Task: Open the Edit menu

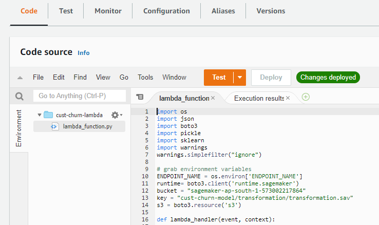Action: (x=59, y=78)
